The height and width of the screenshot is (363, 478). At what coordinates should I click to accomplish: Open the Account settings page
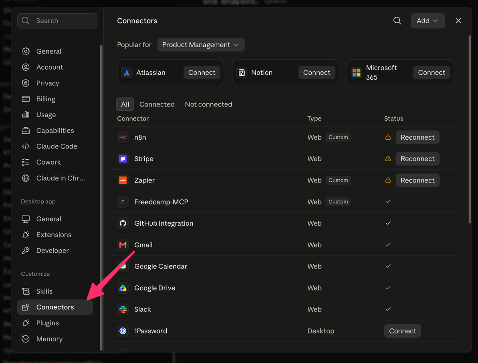[x=55, y=67]
